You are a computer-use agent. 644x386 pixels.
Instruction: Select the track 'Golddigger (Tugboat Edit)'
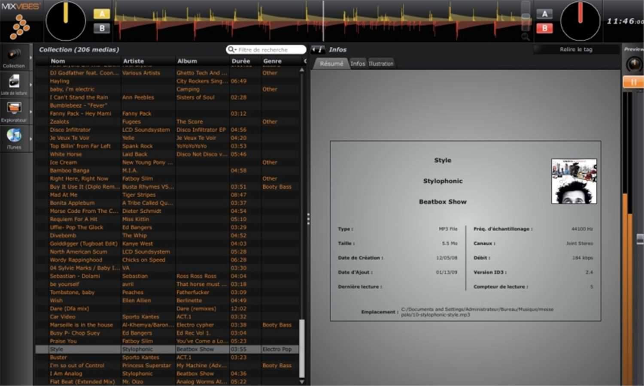coord(167,244)
